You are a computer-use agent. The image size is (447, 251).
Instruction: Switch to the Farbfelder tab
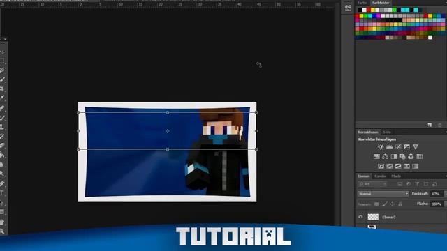point(381,3)
